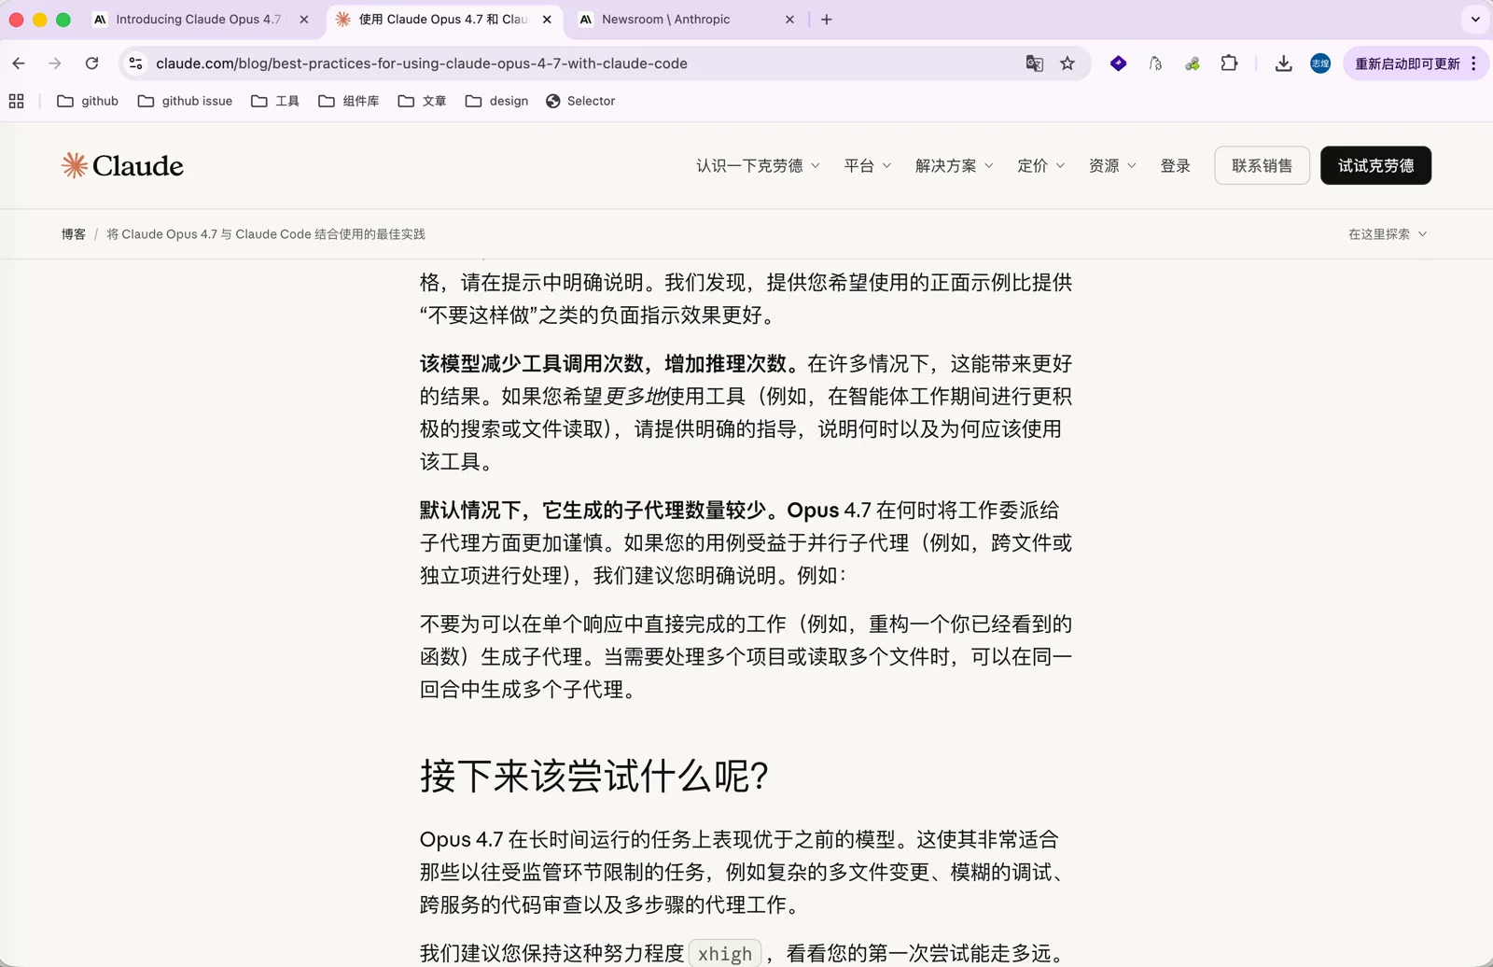This screenshot has height=967, width=1493.
Task: Open the green bug extension icon
Action: [1193, 63]
